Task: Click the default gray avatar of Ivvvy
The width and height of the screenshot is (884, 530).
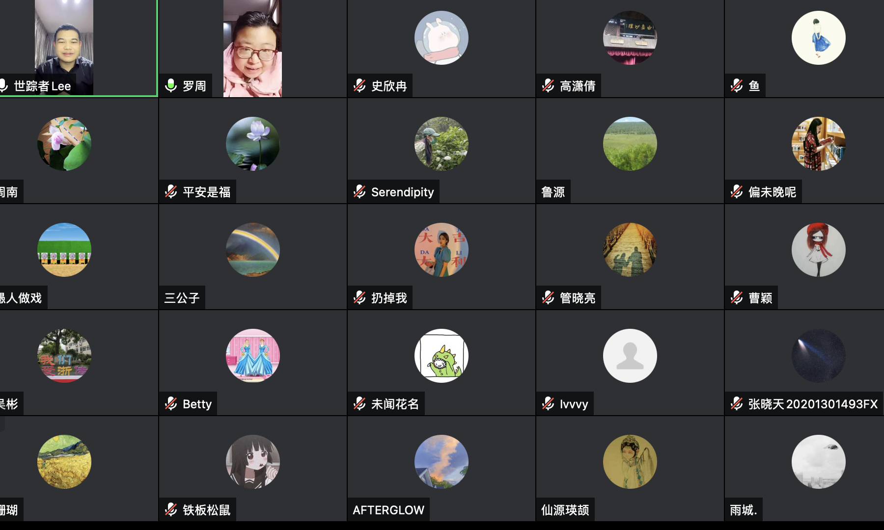Action: point(630,356)
